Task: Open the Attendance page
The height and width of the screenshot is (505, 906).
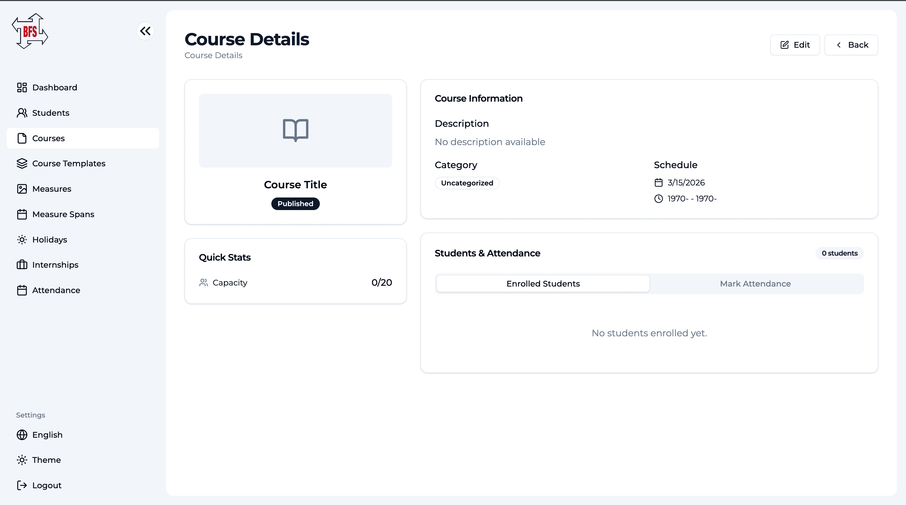Action: coord(83,290)
